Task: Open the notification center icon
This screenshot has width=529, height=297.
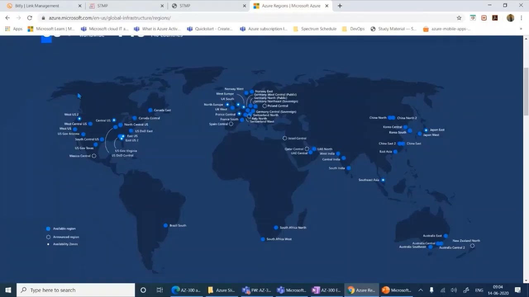Action: pos(518,290)
